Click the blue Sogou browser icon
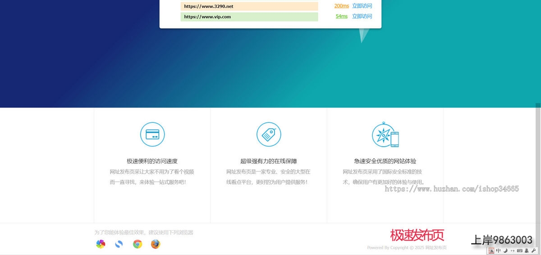 [119, 244]
